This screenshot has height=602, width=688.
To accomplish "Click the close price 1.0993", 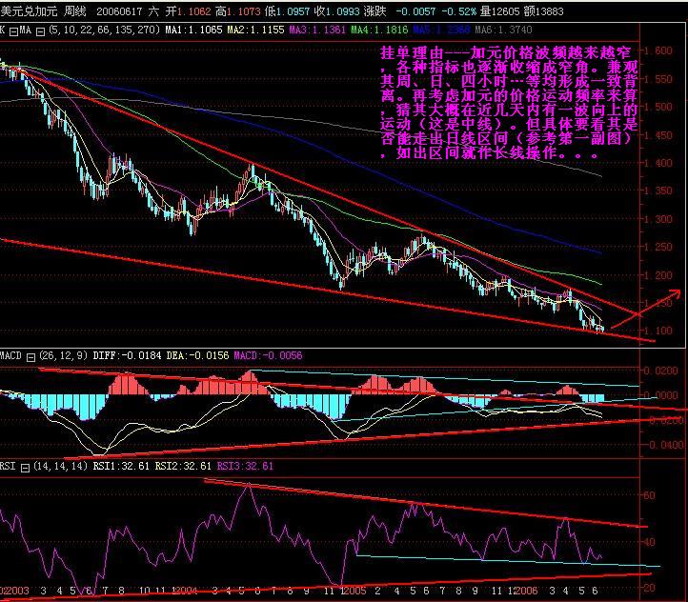I will [342, 11].
